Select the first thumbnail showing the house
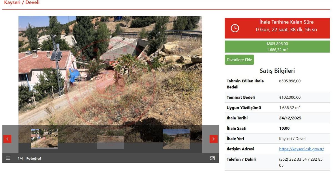Image resolution: width=333 pixels, height=175 pixels. coord(44,139)
